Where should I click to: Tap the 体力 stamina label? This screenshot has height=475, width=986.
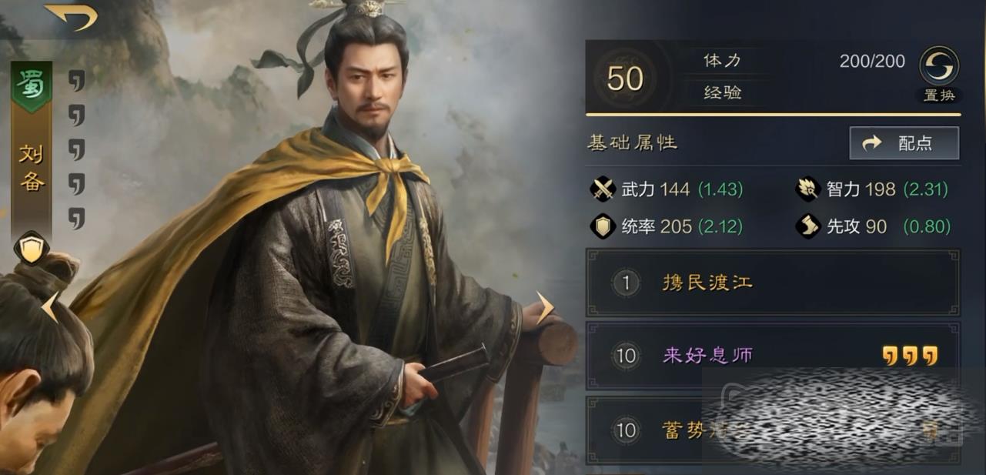coord(722,61)
